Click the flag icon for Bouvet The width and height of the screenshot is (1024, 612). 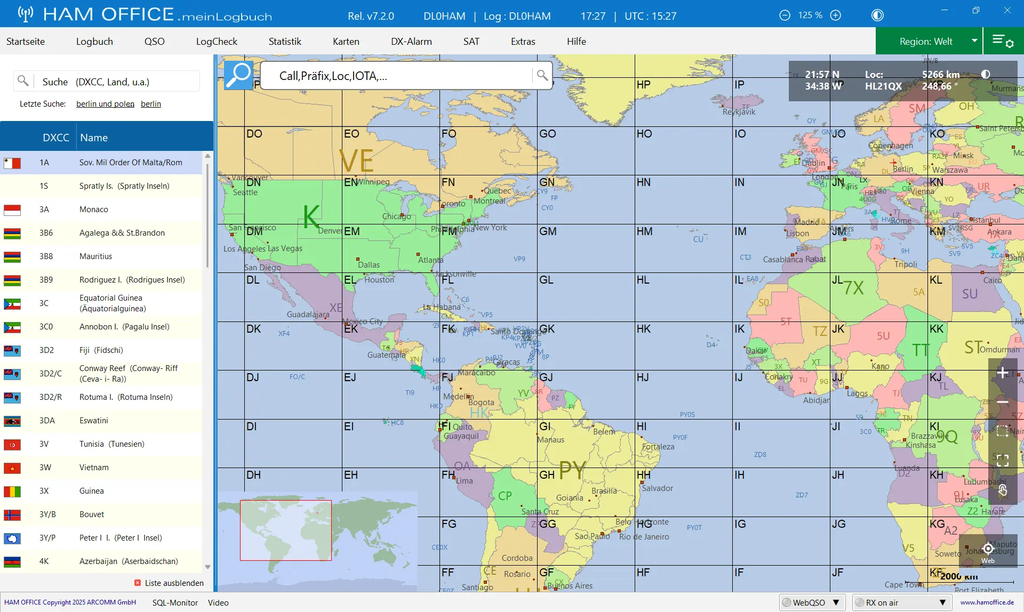pyautogui.click(x=12, y=514)
